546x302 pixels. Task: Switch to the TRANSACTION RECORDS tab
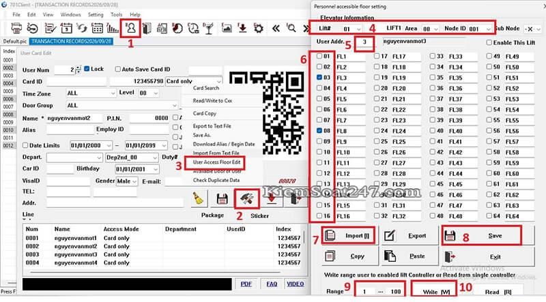coord(71,41)
